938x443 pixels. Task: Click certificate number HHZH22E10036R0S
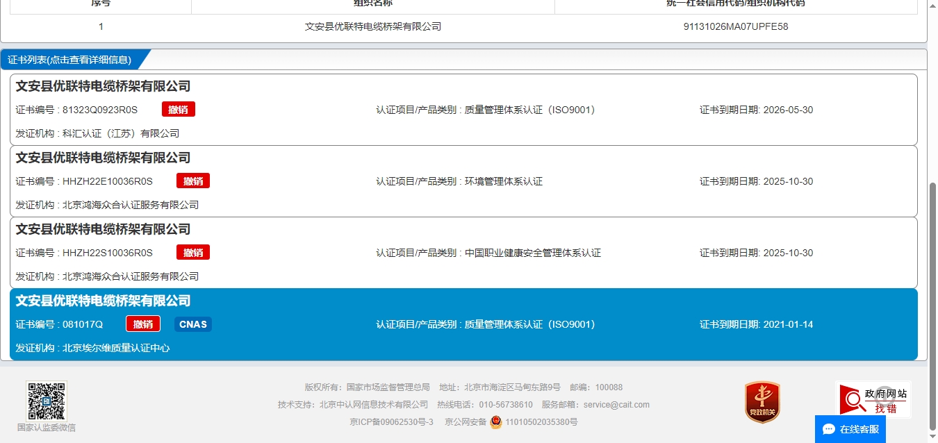108,181
